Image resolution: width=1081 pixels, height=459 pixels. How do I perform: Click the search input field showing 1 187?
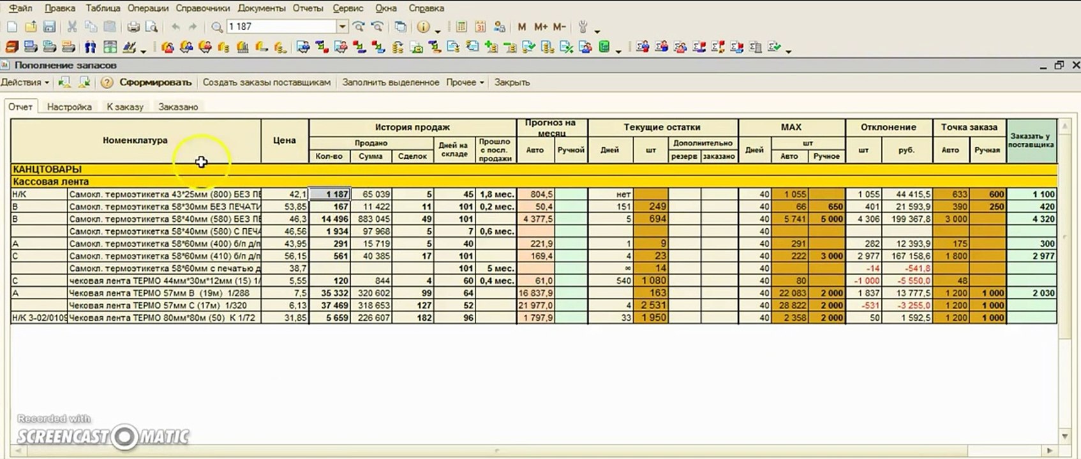click(x=281, y=27)
